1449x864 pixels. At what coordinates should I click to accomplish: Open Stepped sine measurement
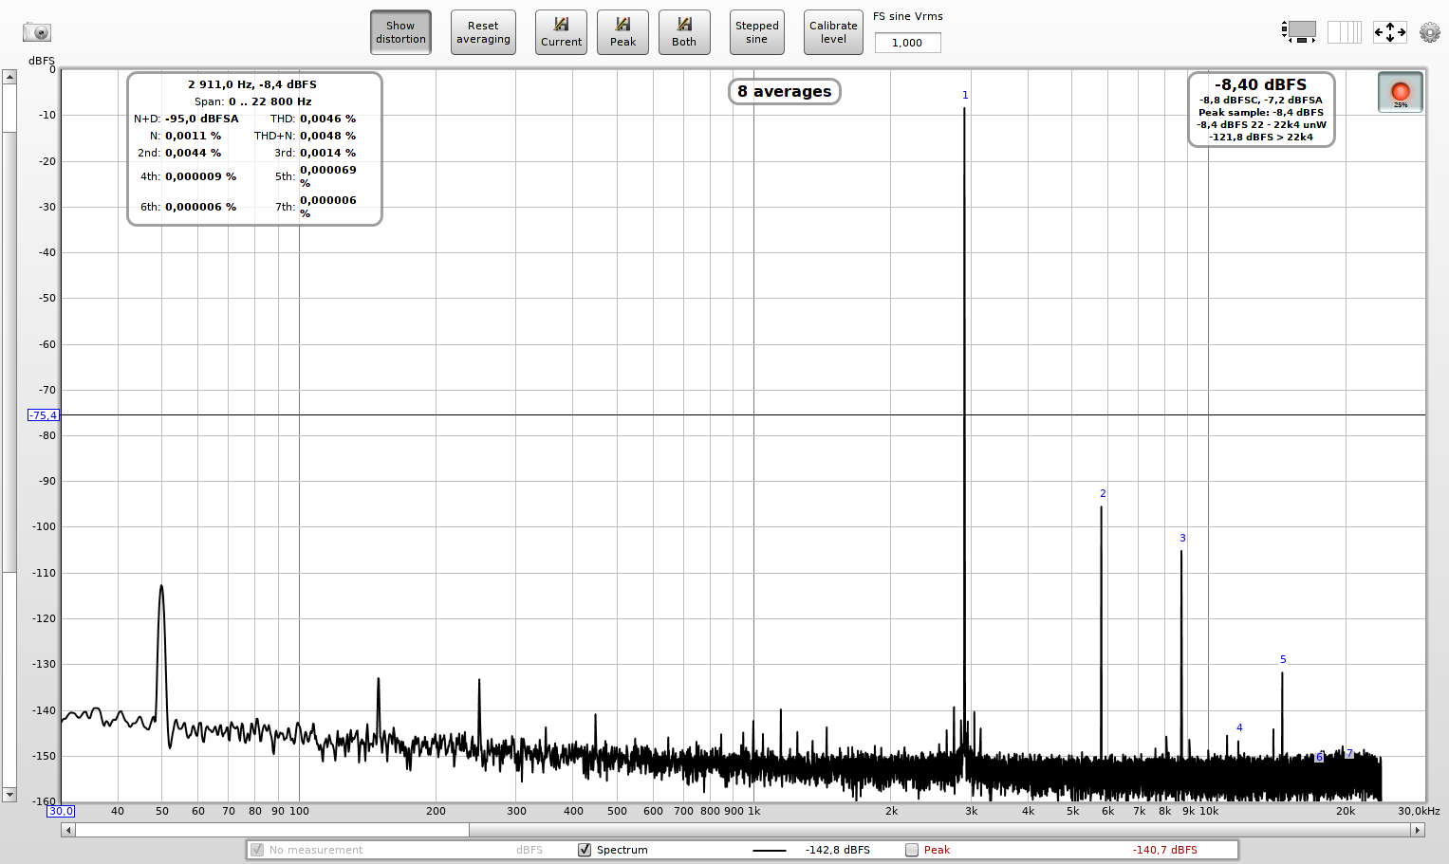(x=756, y=32)
